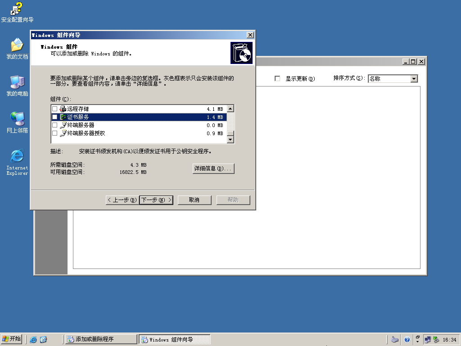Screen dimensions: 461x346
Task: Click component list scroll up arrow
Action: click(230, 109)
